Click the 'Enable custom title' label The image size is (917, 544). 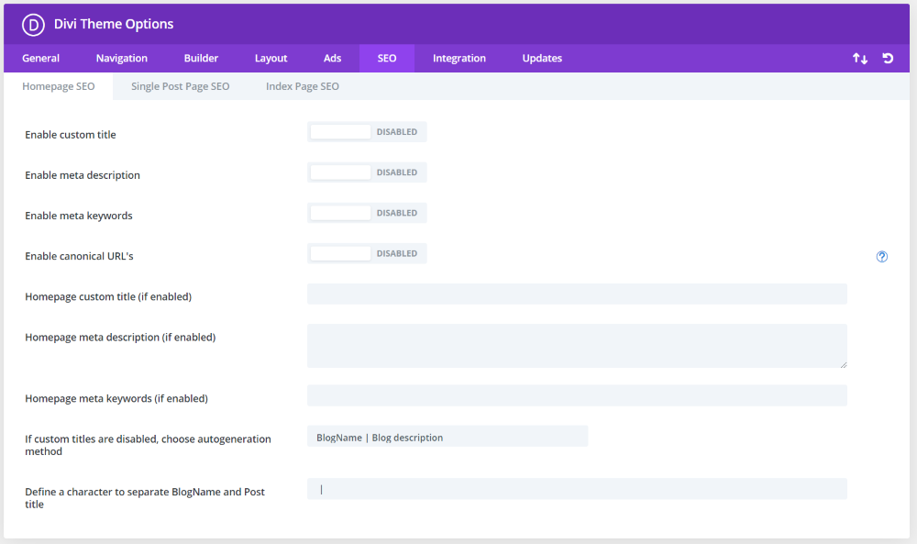[71, 135]
